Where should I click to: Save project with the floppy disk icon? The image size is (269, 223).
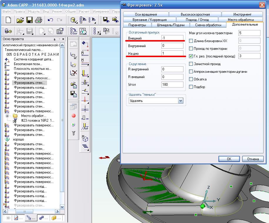[x=29, y=20]
